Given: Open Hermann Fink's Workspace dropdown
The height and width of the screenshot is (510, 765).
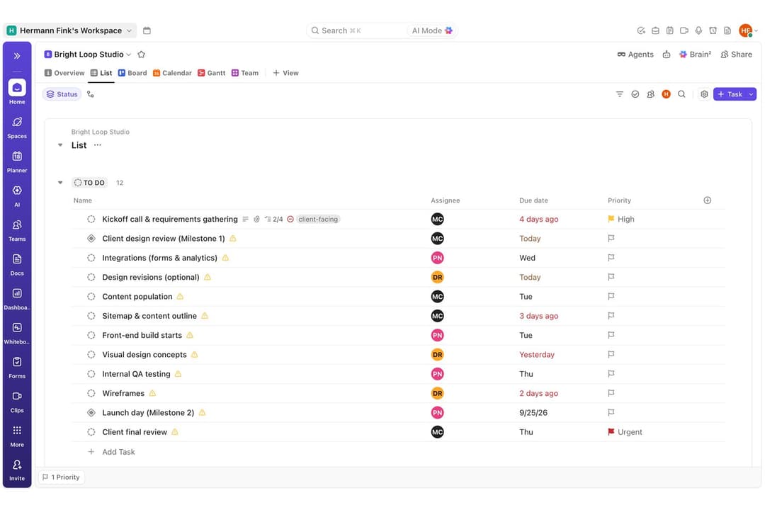Looking at the screenshot, I should [x=69, y=30].
